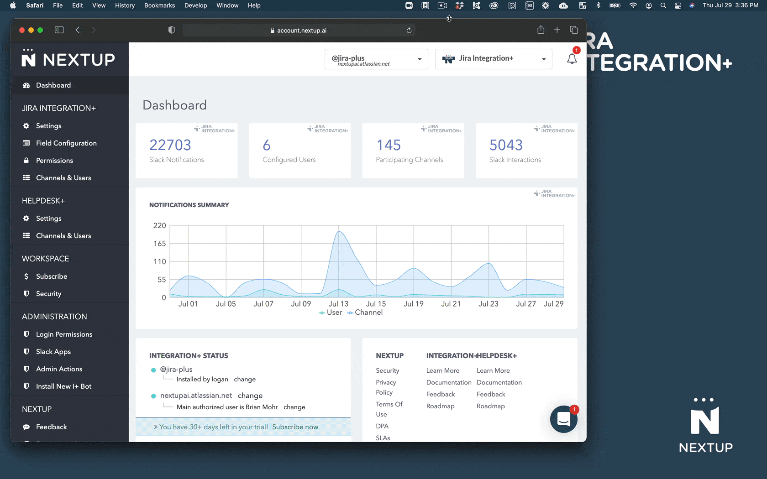
Task: Click the battery icon in menu bar
Action: (x=615, y=5)
